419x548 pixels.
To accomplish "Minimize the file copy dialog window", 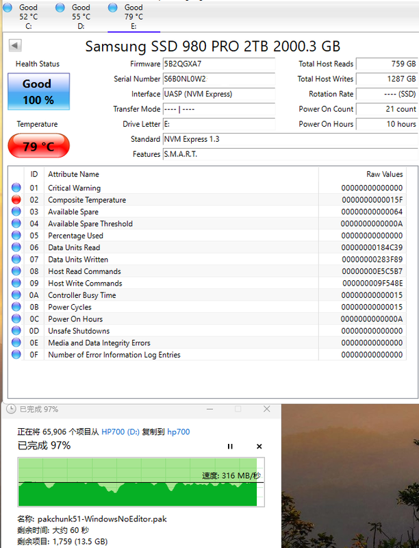I will [x=210, y=409].
